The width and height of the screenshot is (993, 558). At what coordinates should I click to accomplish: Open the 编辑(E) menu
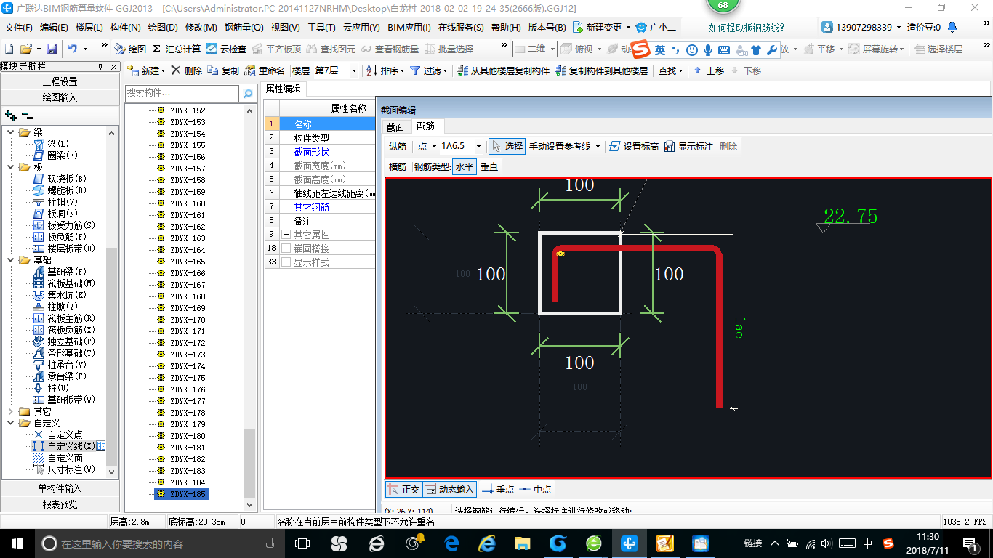point(54,27)
